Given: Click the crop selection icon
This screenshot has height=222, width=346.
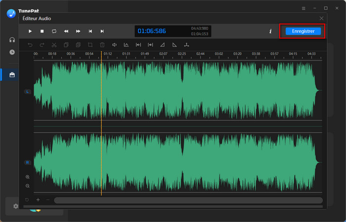Looking at the screenshot, I should point(90,45).
